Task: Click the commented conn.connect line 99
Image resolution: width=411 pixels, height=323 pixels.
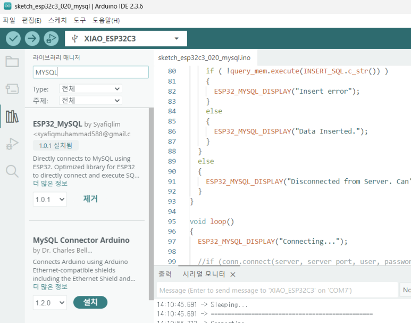Action: pyautogui.click(x=304, y=262)
